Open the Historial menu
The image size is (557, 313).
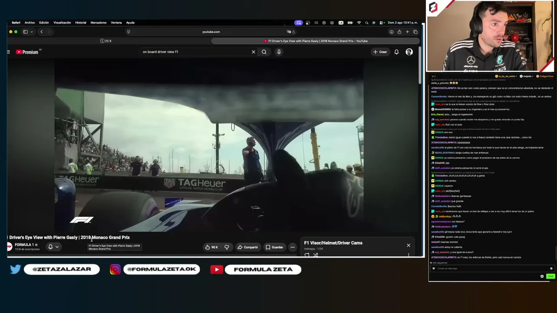pyautogui.click(x=81, y=23)
